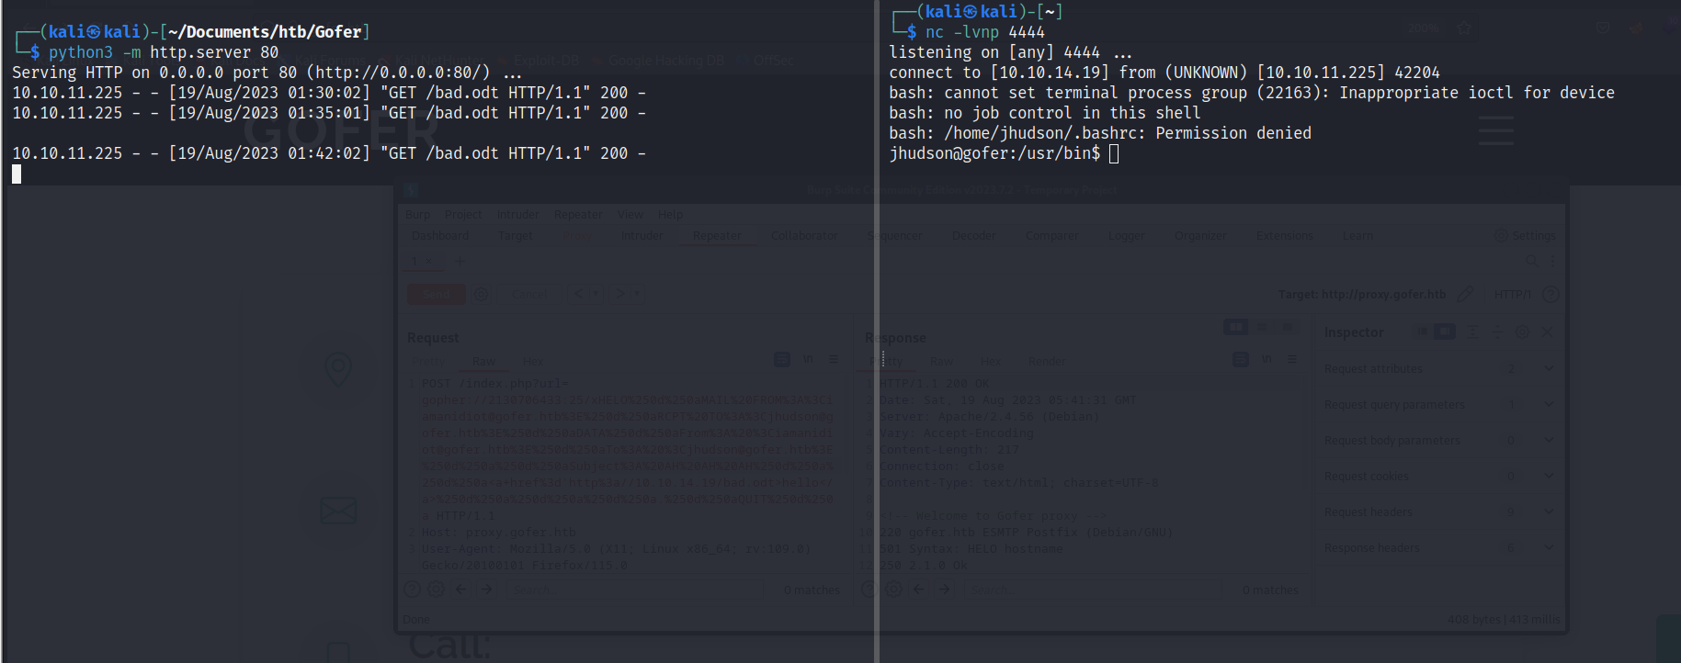
Task: Click the Repeater tab search magnifier icon
Action: coord(1531,261)
